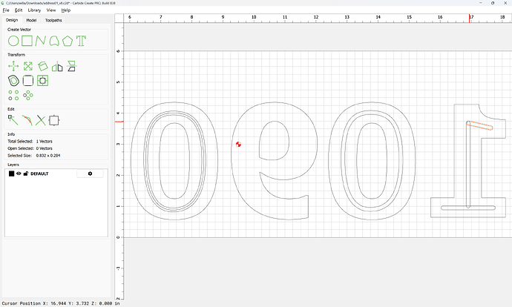Viewport: 512px width, 307px height.
Task: Toggle the lock on DEFAULT layer
Action: 26,174
